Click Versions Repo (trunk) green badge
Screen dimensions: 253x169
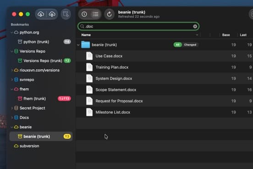click(x=67, y=61)
